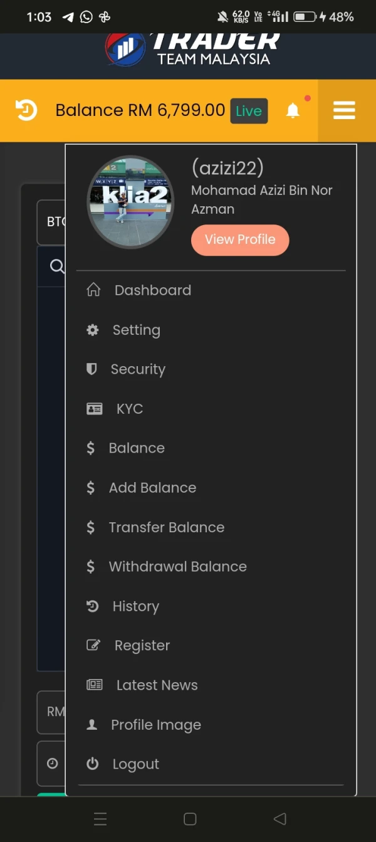Tap the notification bell icon
Image resolution: width=376 pixels, height=842 pixels.
(x=293, y=111)
